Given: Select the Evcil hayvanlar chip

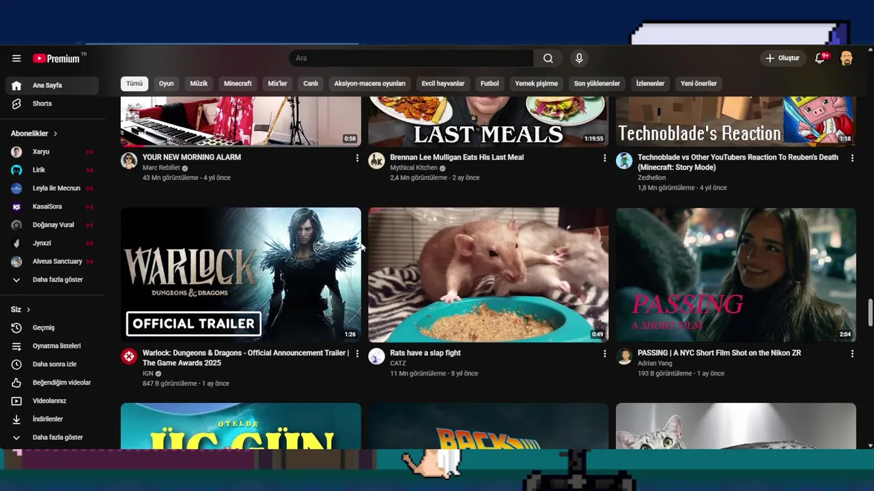Looking at the screenshot, I should click(x=443, y=83).
